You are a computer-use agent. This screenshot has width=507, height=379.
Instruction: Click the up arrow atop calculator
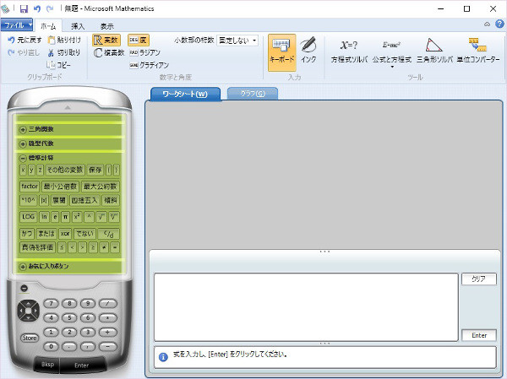point(68,107)
